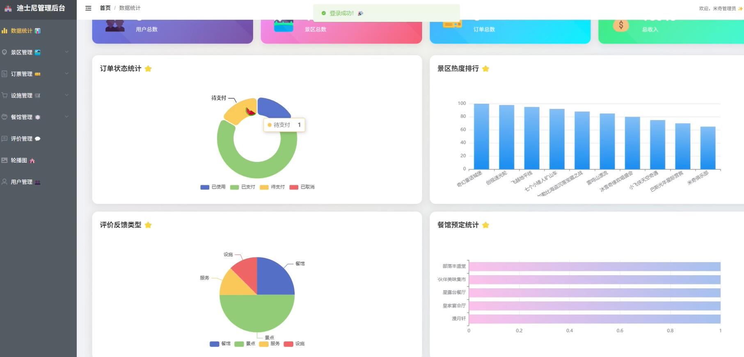Image resolution: width=744 pixels, height=357 pixels.
Task: Click 迪士尼管理后台 title in sidebar
Action: [x=41, y=8]
